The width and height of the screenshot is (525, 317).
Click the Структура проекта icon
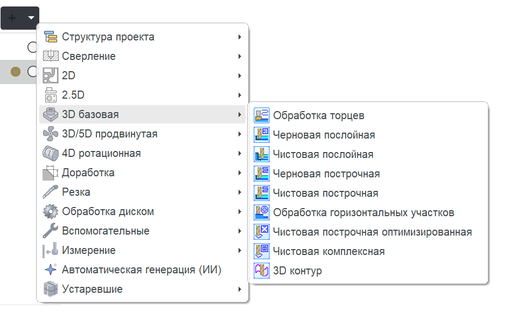[x=51, y=37]
